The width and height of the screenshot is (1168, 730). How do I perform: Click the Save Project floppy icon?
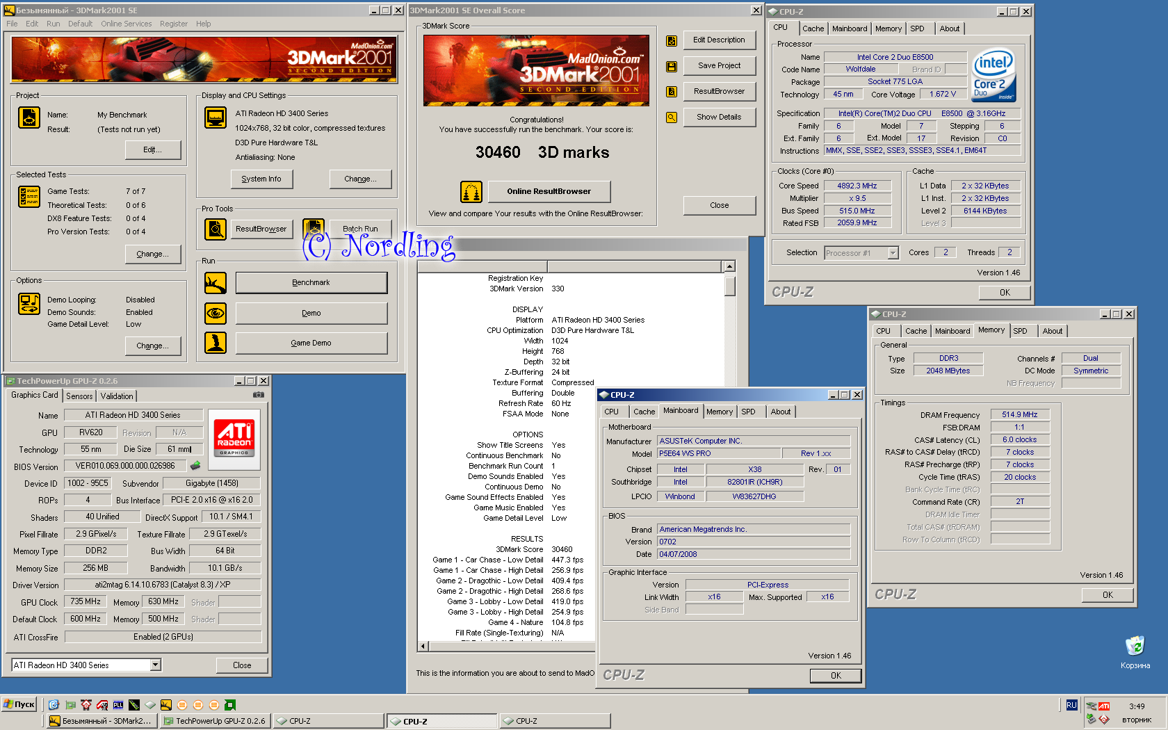click(672, 66)
